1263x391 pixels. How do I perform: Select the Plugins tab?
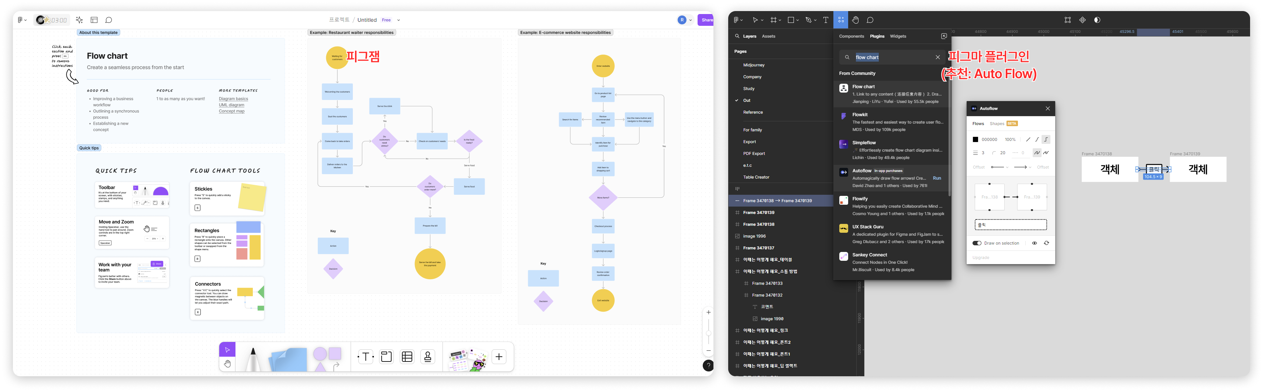pyautogui.click(x=877, y=36)
